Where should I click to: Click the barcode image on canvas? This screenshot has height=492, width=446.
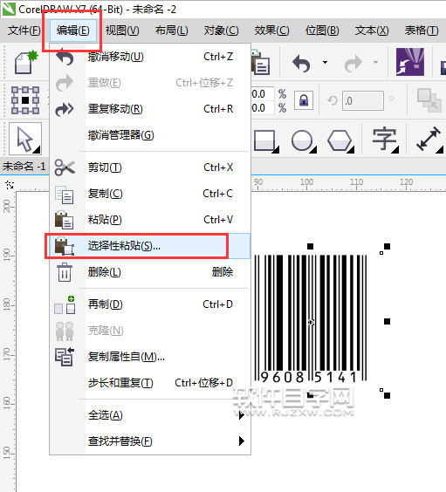(x=310, y=319)
